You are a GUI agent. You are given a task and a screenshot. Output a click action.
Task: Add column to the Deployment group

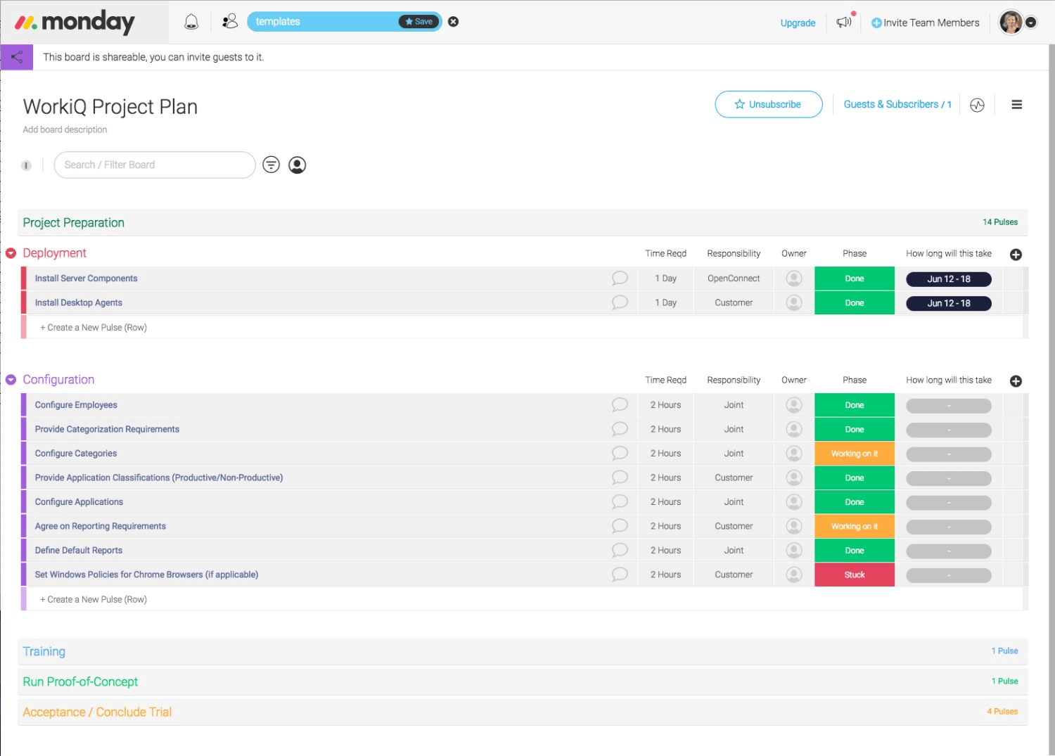click(1016, 255)
